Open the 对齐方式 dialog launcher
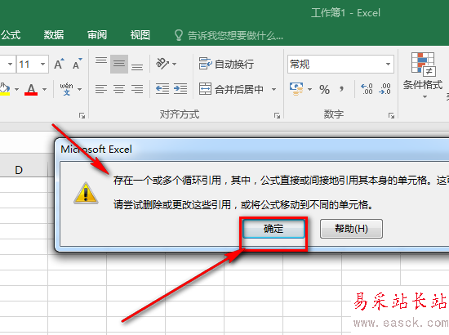 [277, 115]
